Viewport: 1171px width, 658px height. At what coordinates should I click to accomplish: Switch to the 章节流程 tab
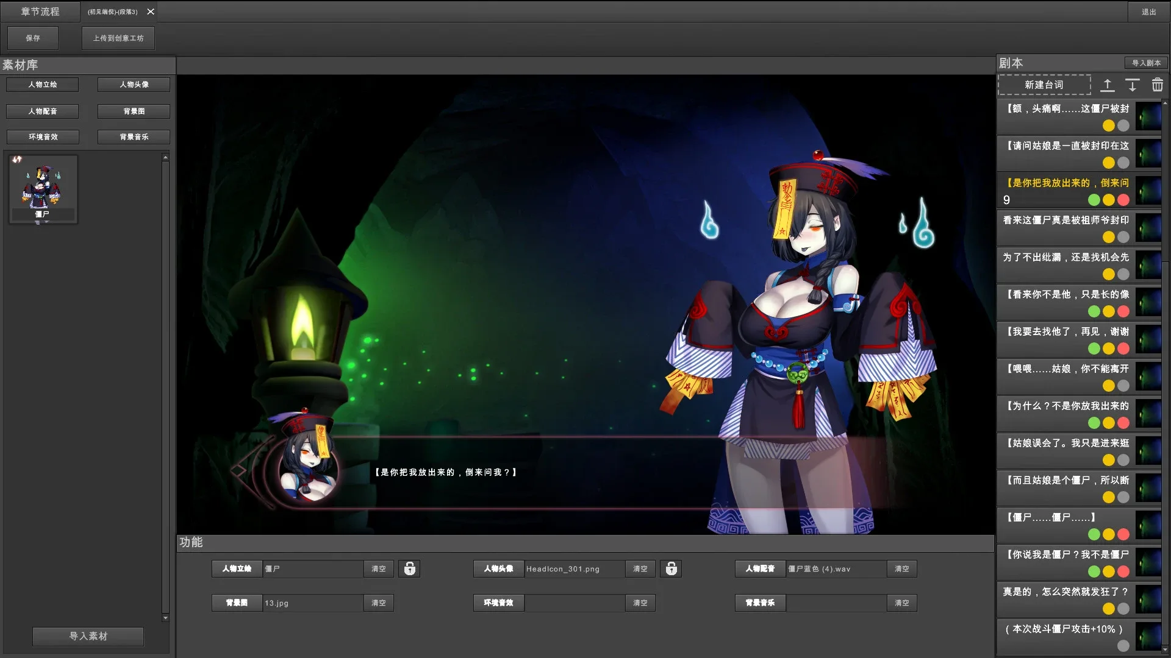39,11
